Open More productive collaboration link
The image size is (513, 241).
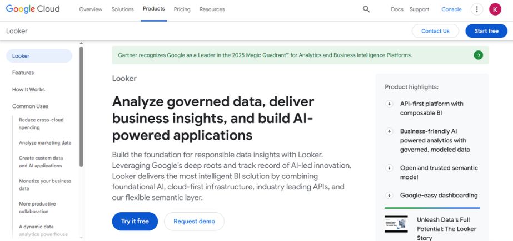[x=37, y=207]
